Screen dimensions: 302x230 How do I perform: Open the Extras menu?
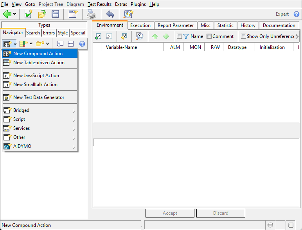[x=121, y=4]
